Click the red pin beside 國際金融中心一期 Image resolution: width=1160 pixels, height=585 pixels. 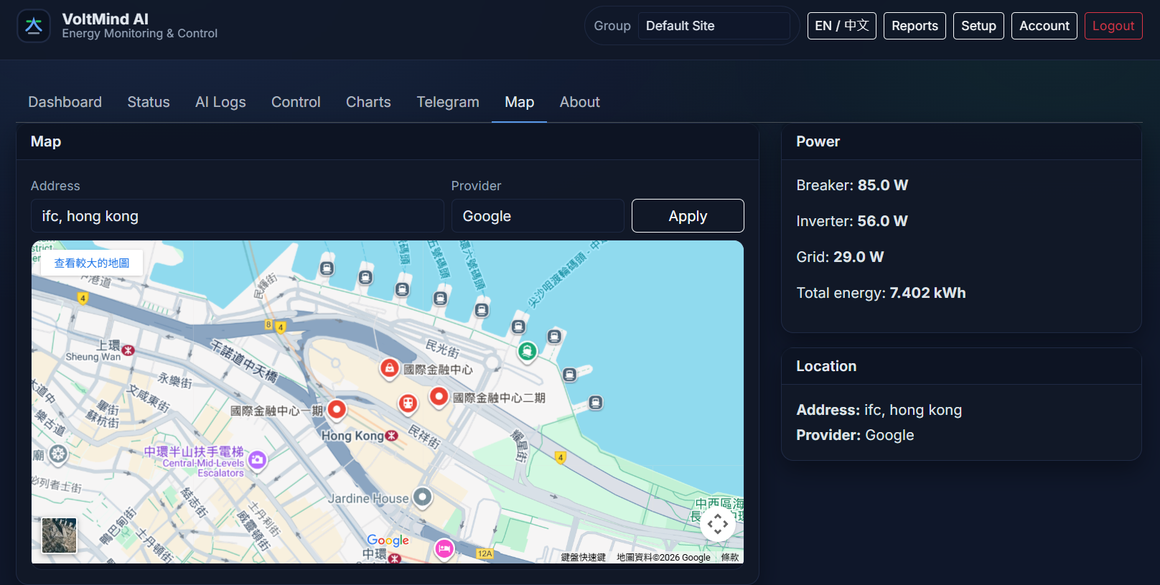coord(337,410)
